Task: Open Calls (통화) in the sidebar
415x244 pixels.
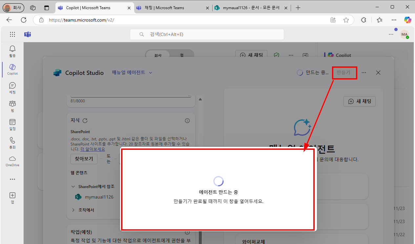Action: click(12, 143)
